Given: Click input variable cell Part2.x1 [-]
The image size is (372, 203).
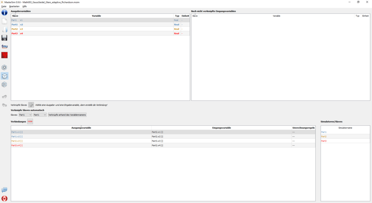Looking at the screenshot, I should [221, 132].
